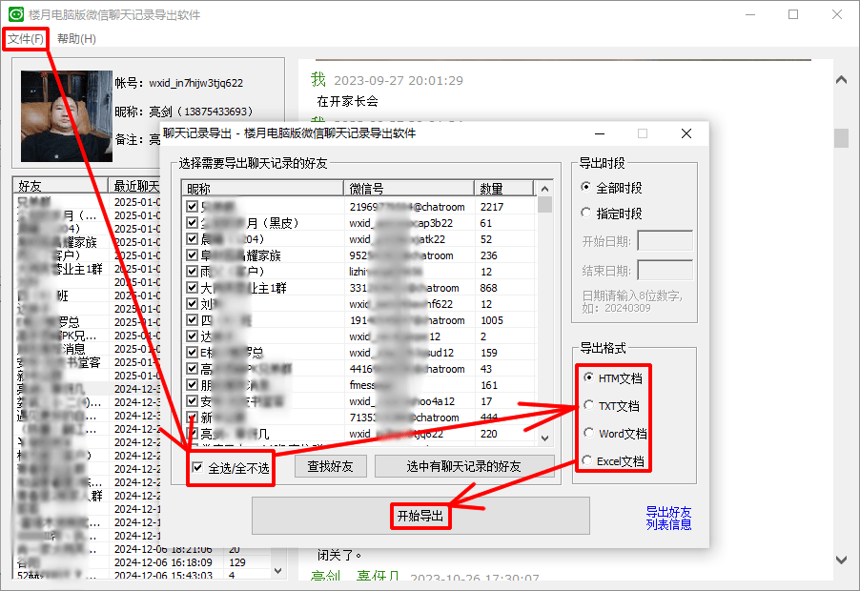Close the 聊天记录导出 dialog
This screenshot has height=591, width=860.
[686, 133]
